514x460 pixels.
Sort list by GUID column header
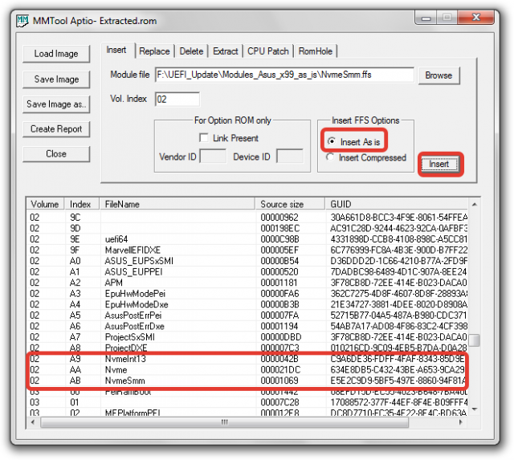[x=396, y=204]
